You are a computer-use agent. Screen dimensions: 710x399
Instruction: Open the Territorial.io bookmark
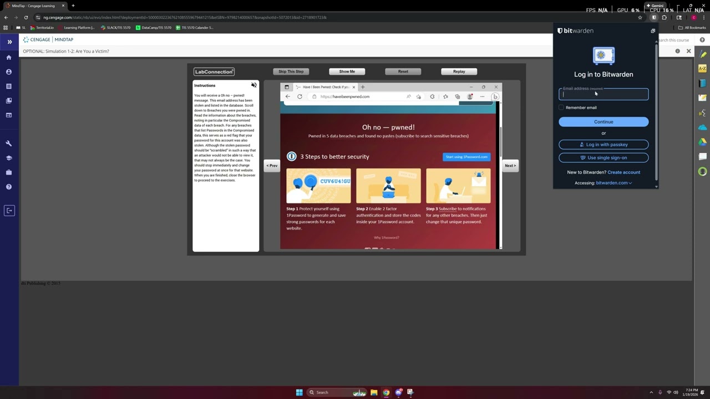[42, 28]
